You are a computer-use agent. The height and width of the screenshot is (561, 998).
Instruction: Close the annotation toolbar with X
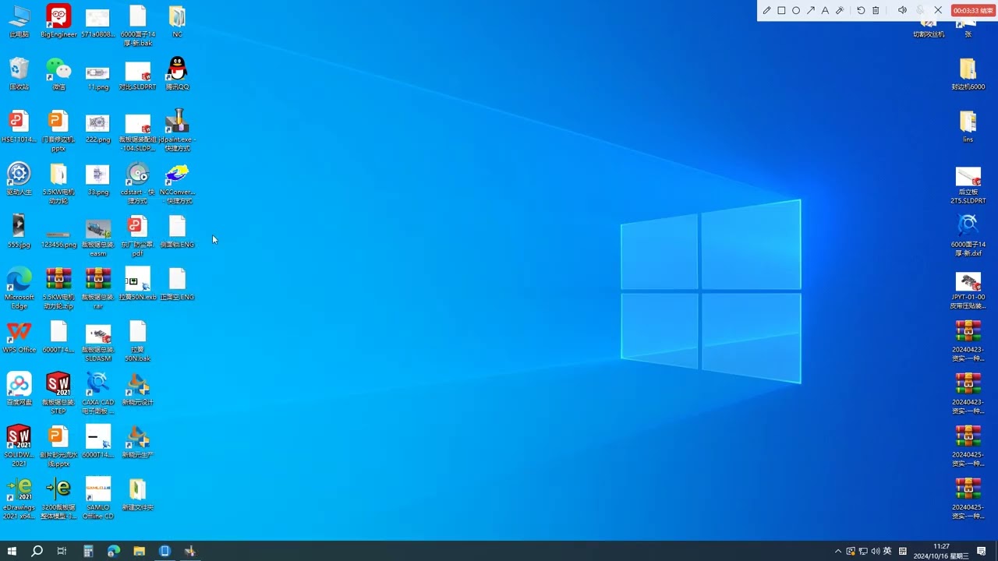pos(938,11)
